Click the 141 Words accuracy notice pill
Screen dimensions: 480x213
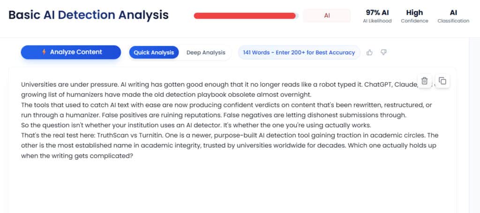point(299,52)
